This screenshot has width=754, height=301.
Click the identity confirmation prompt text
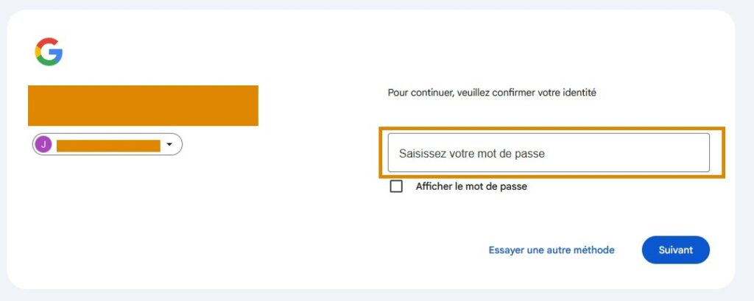click(492, 93)
